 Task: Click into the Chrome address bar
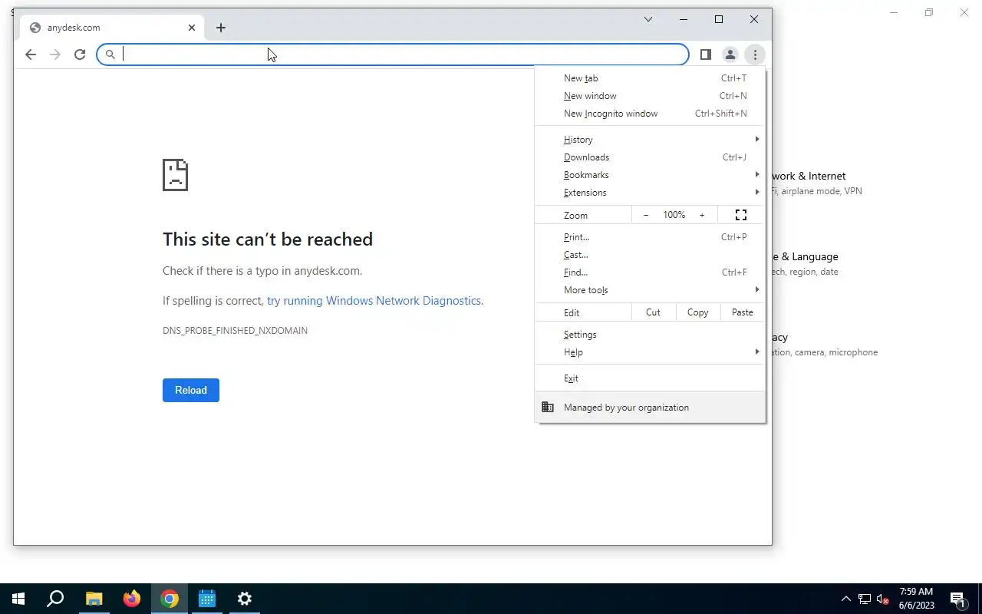(x=393, y=54)
